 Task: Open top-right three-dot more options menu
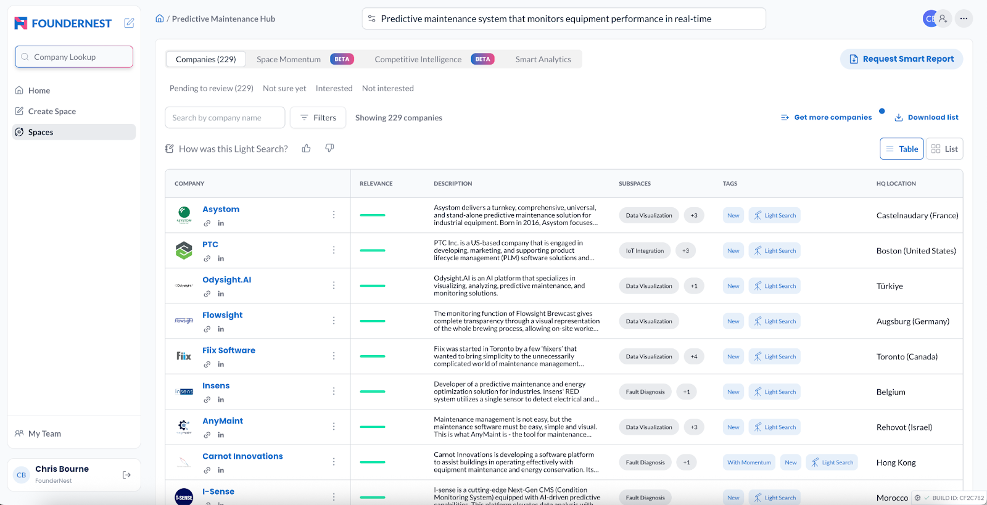coord(964,18)
